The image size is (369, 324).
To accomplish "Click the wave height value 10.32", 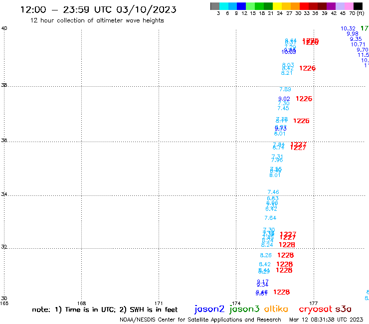I will 348,28.
